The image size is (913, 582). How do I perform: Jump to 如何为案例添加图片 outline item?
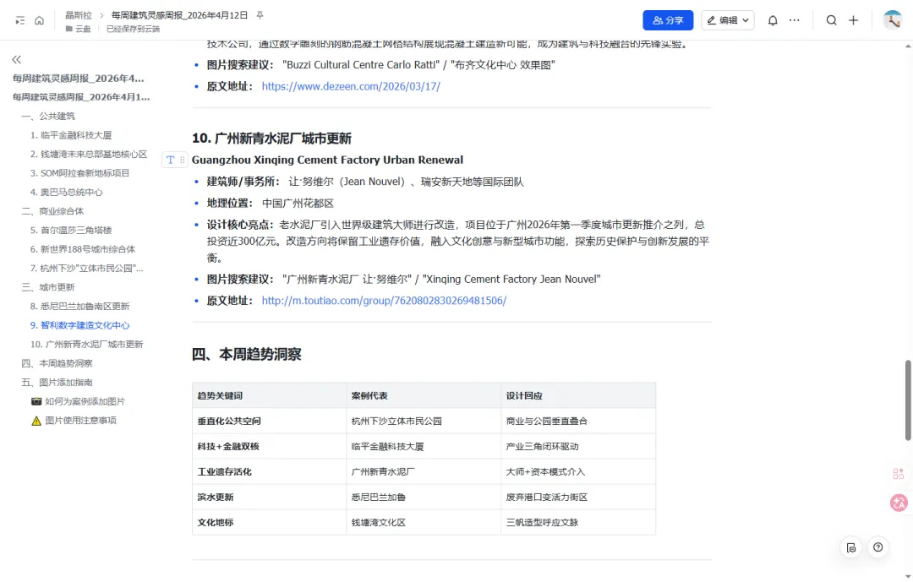78,401
